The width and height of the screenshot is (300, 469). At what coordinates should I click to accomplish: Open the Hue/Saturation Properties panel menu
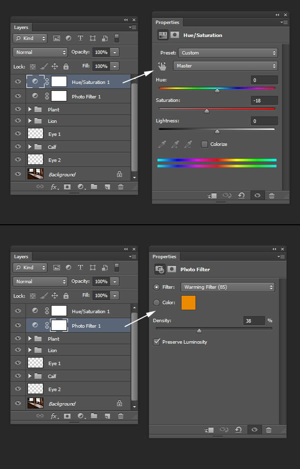(x=284, y=22)
